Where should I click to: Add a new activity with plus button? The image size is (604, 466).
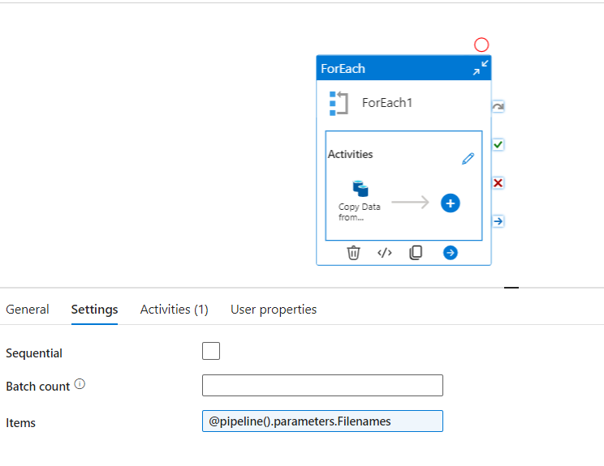(451, 203)
